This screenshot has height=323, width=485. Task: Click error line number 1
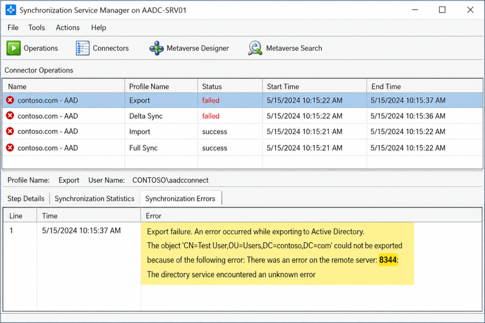point(11,231)
